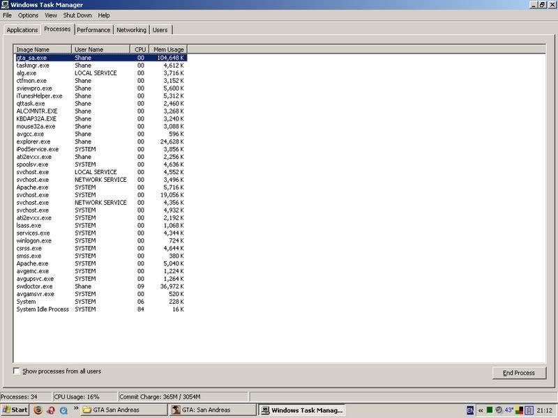Viewport: 558px width, 418px height.
Task: Click the Task Manager title bar icon
Action: pyautogui.click(x=5, y=5)
